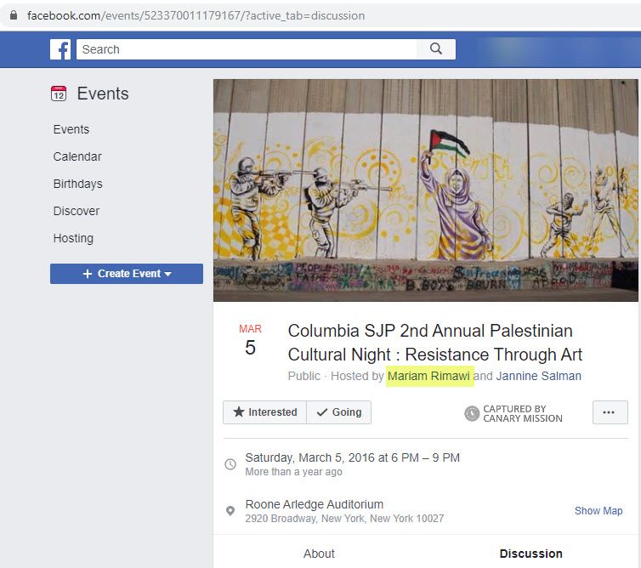Open the three-dots more options button
Viewport: 641px width, 568px height.
(x=609, y=412)
